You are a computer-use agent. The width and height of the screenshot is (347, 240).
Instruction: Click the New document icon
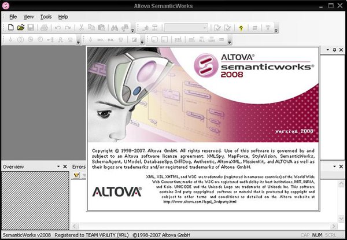click(x=12, y=28)
